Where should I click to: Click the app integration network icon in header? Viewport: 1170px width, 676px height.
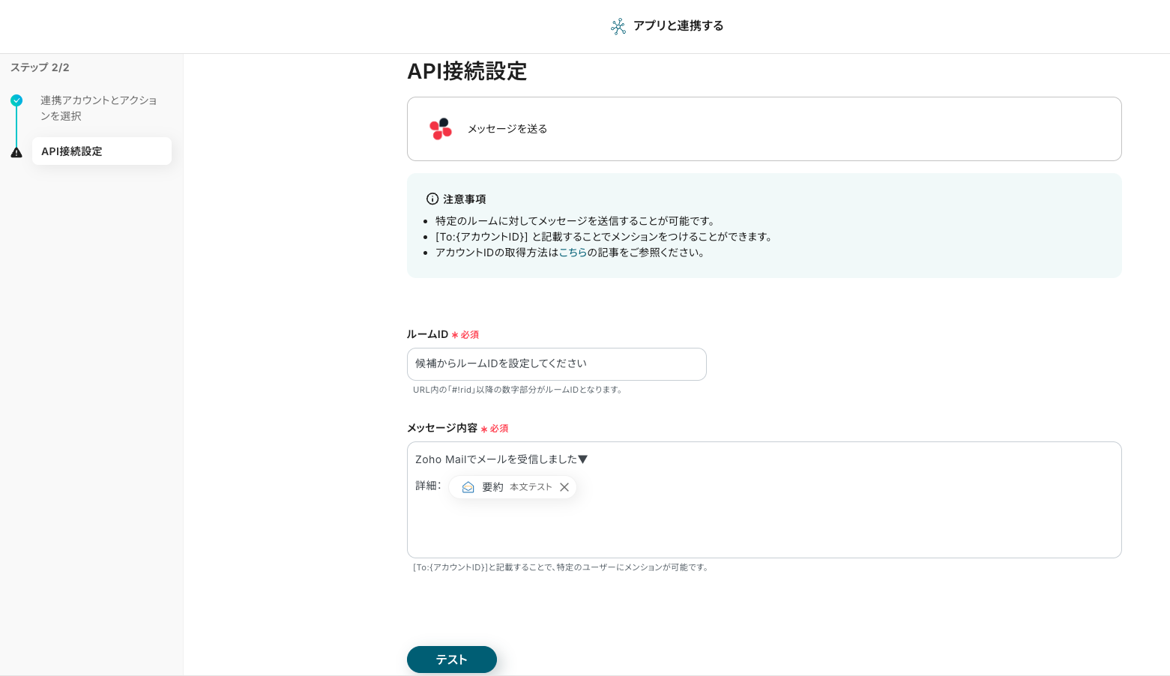(618, 26)
